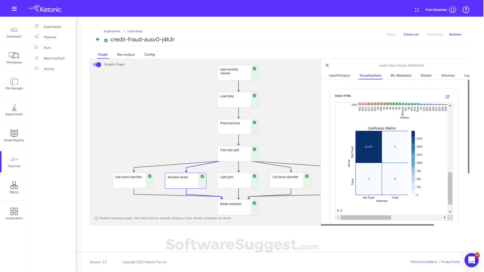This screenshot has height=272, width=484.
Task: Enter fullscreen using the expand icon
Action: tap(417, 10)
